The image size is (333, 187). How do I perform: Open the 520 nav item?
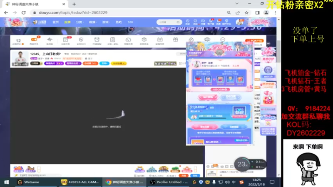click(x=130, y=22)
